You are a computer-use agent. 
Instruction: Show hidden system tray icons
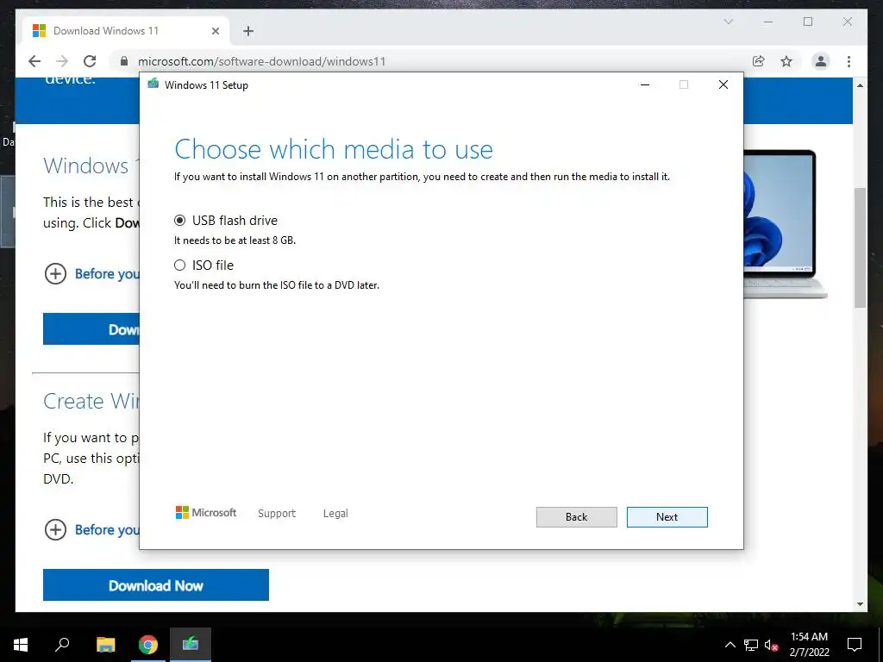[x=730, y=645]
